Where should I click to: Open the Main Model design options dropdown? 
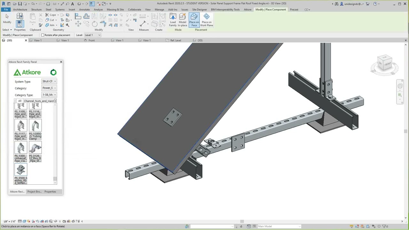(279, 226)
